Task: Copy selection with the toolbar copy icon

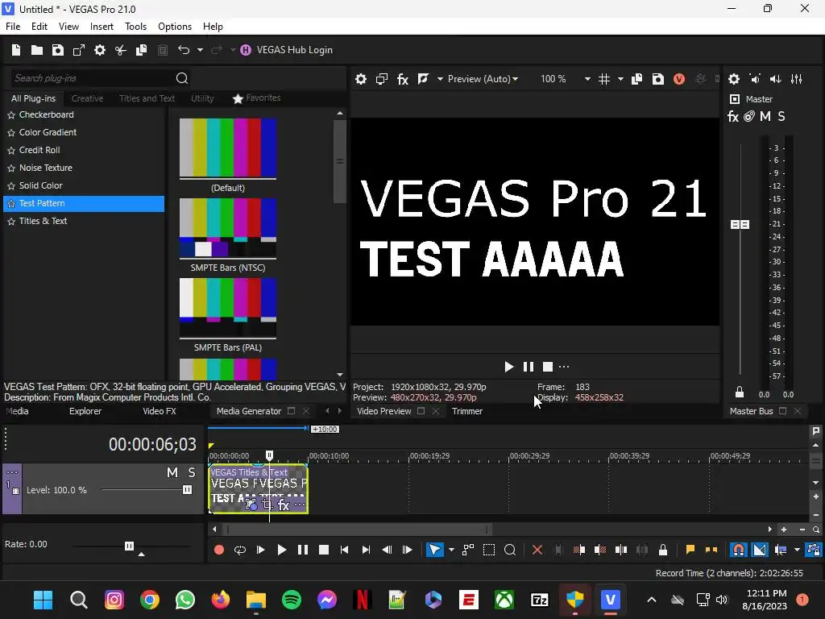Action: [142, 50]
